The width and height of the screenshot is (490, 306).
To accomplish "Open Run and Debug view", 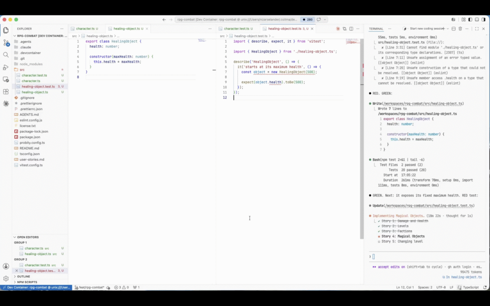I will [6, 67].
